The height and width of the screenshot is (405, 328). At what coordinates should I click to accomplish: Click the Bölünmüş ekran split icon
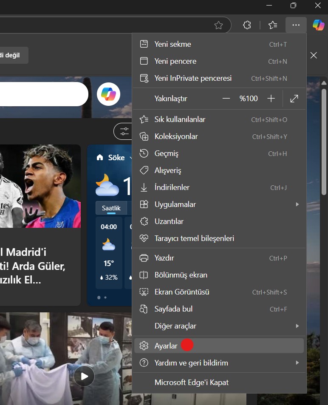pos(144,275)
